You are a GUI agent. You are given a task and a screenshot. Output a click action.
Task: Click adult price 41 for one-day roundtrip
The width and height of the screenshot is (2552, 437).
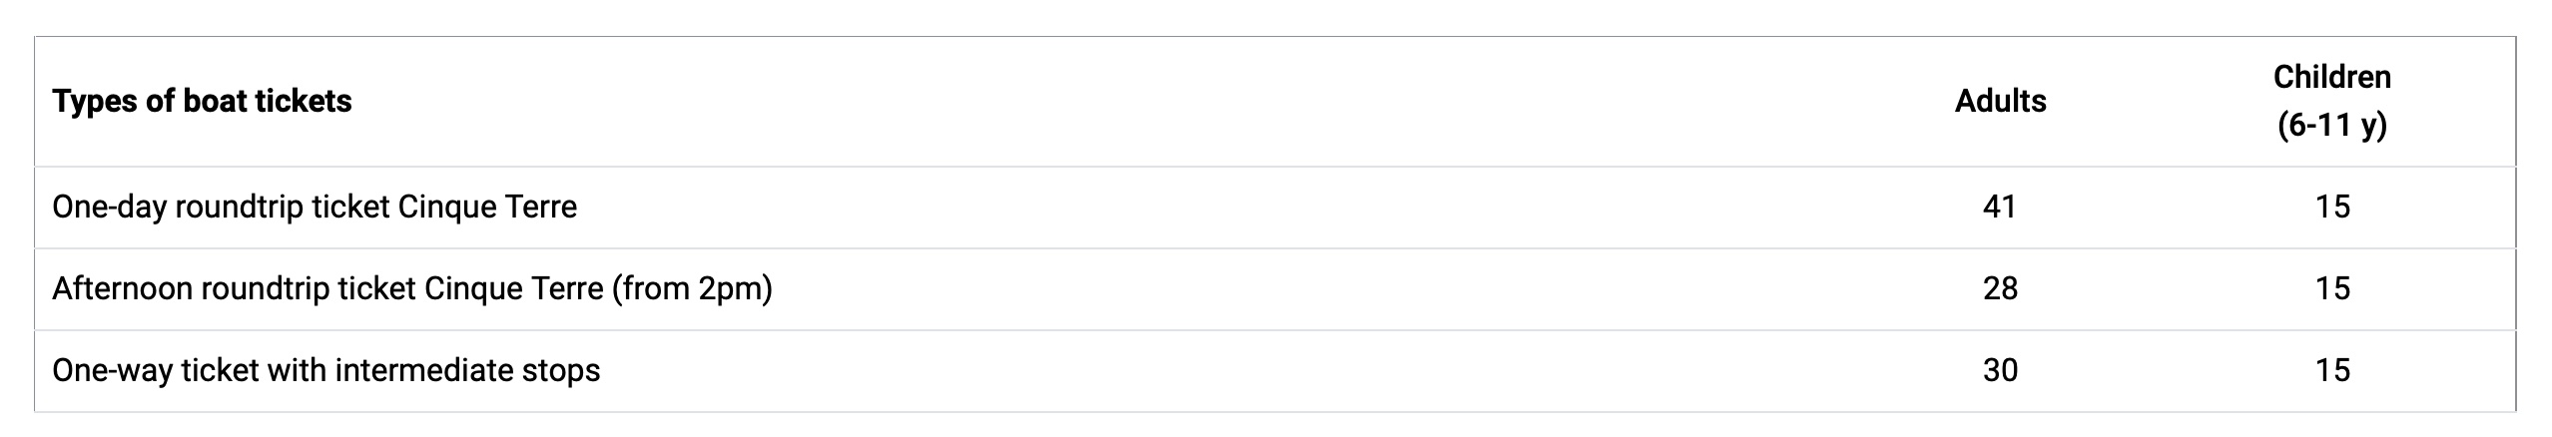pos(2000,207)
